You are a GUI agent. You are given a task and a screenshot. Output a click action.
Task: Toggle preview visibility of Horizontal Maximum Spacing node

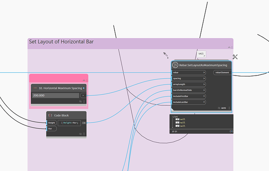click(x=80, y=101)
